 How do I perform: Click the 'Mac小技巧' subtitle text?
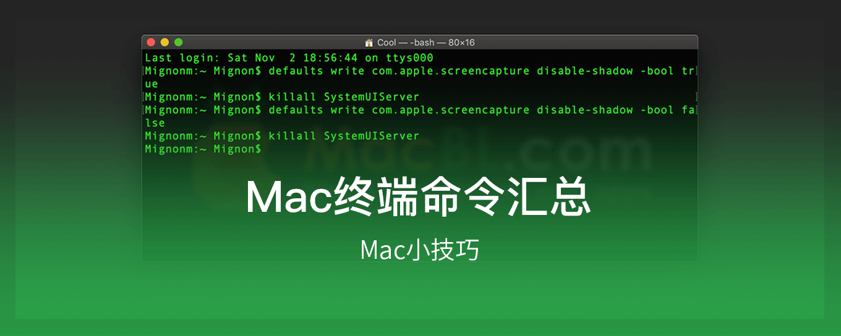419,250
